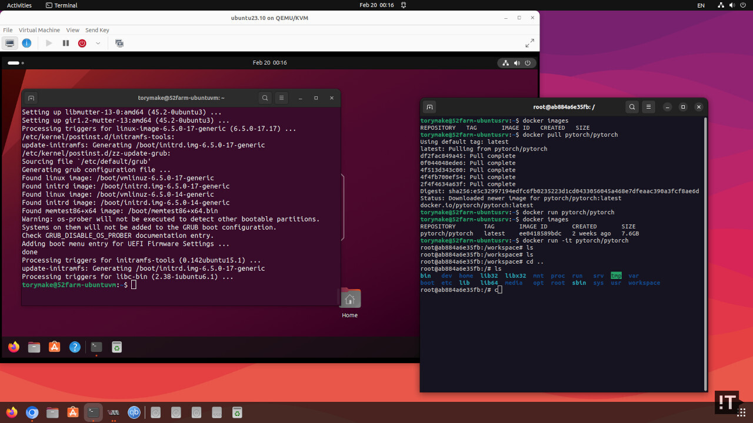Click the host clock showing Feb 20

point(376,5)
